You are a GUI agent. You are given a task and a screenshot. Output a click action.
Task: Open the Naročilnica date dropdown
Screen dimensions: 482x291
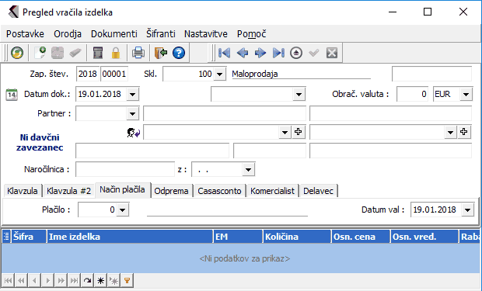(x=248, y=169)
